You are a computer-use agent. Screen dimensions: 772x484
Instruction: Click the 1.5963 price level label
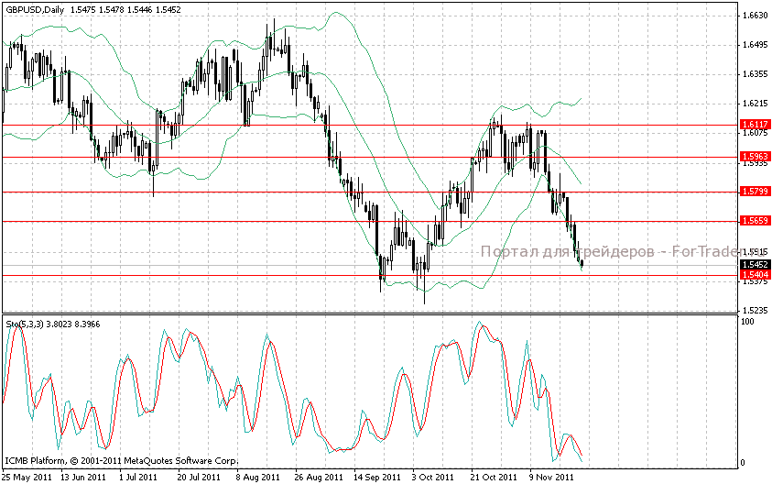click(754, 157)
